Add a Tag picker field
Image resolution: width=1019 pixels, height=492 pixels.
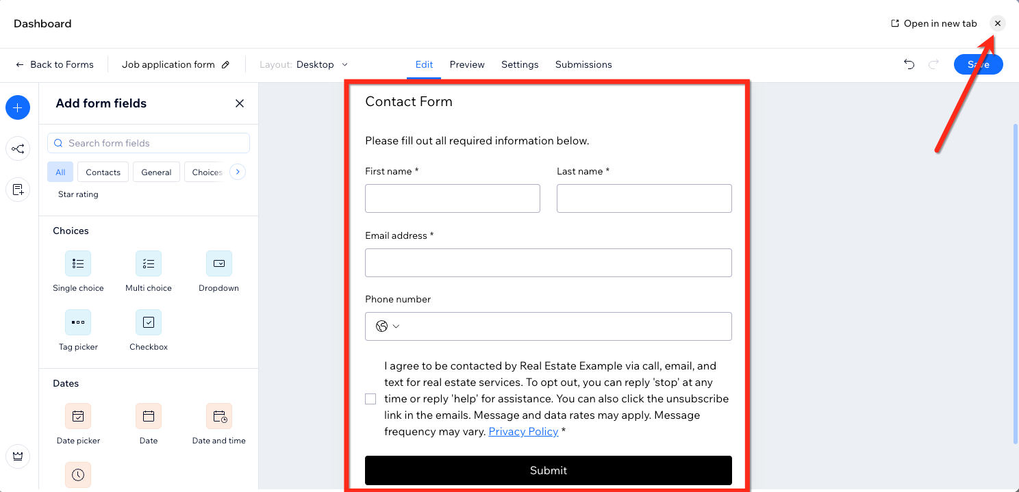(x=78, y=323)
